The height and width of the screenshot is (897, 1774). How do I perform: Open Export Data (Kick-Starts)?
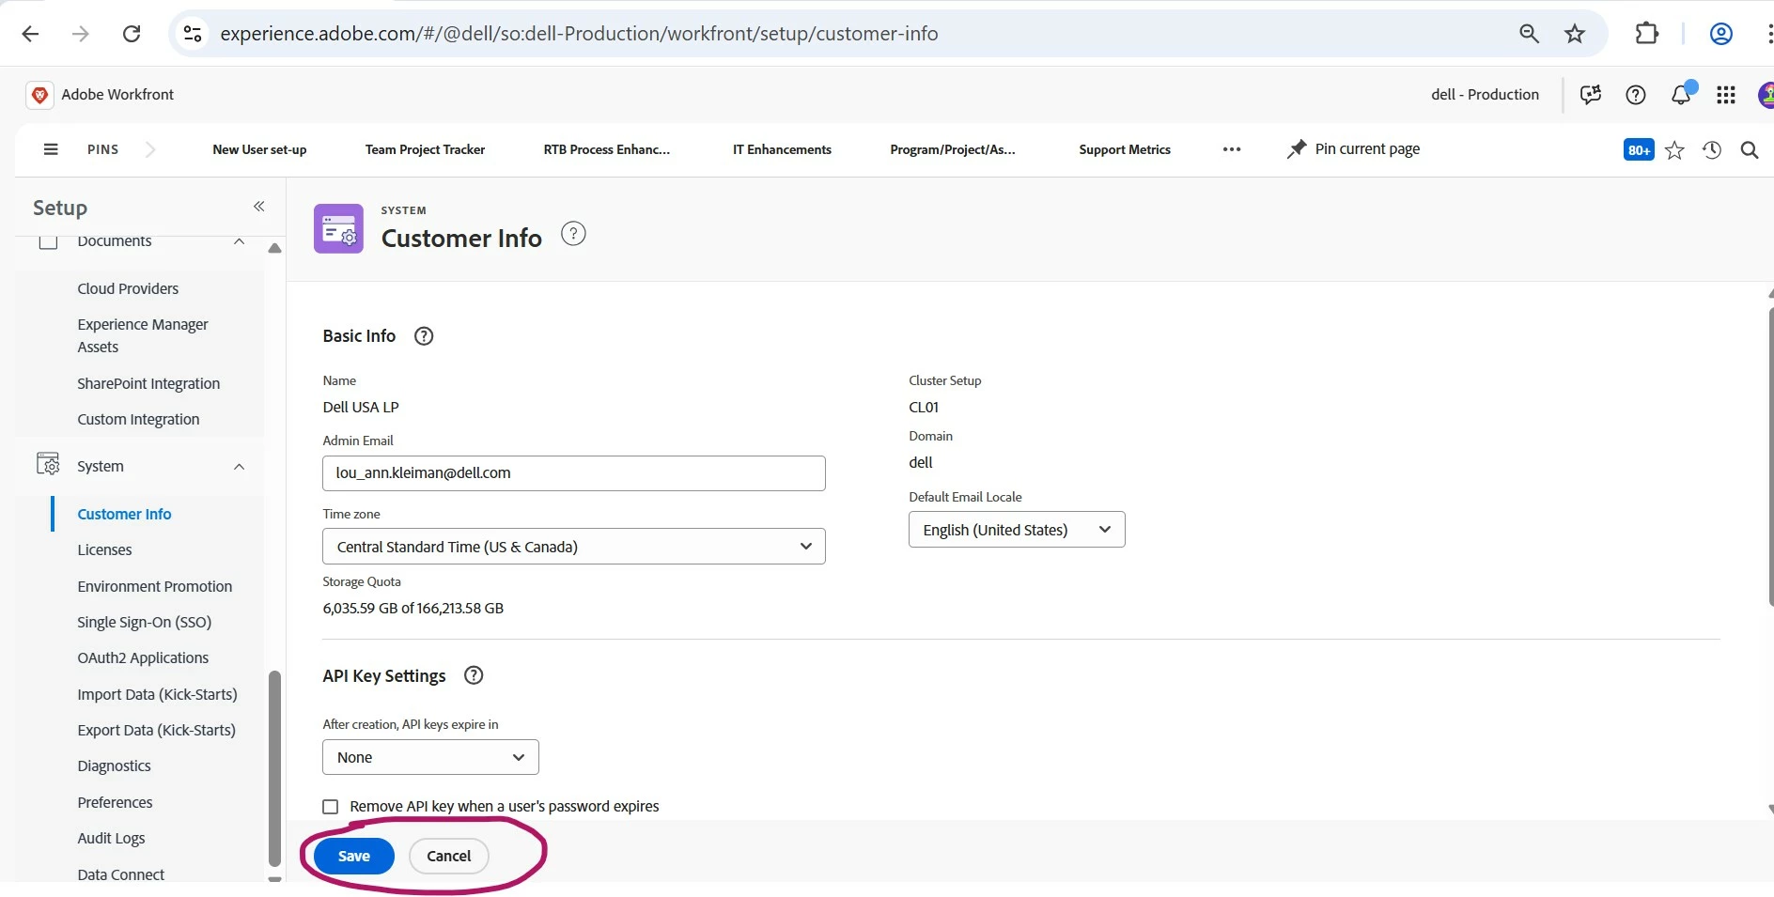156,730
